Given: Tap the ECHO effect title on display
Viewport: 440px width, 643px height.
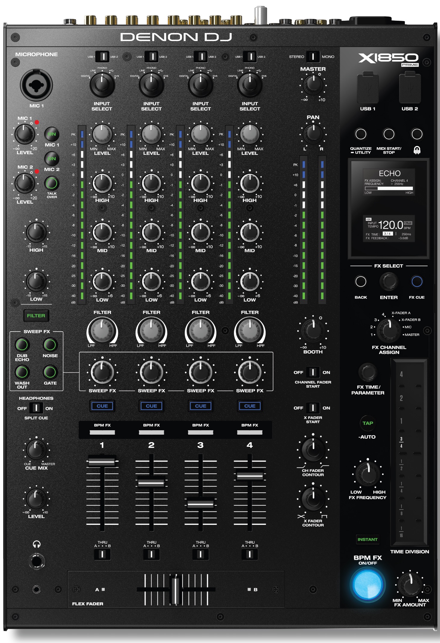Looking at the screenshot, I should 389,173.
